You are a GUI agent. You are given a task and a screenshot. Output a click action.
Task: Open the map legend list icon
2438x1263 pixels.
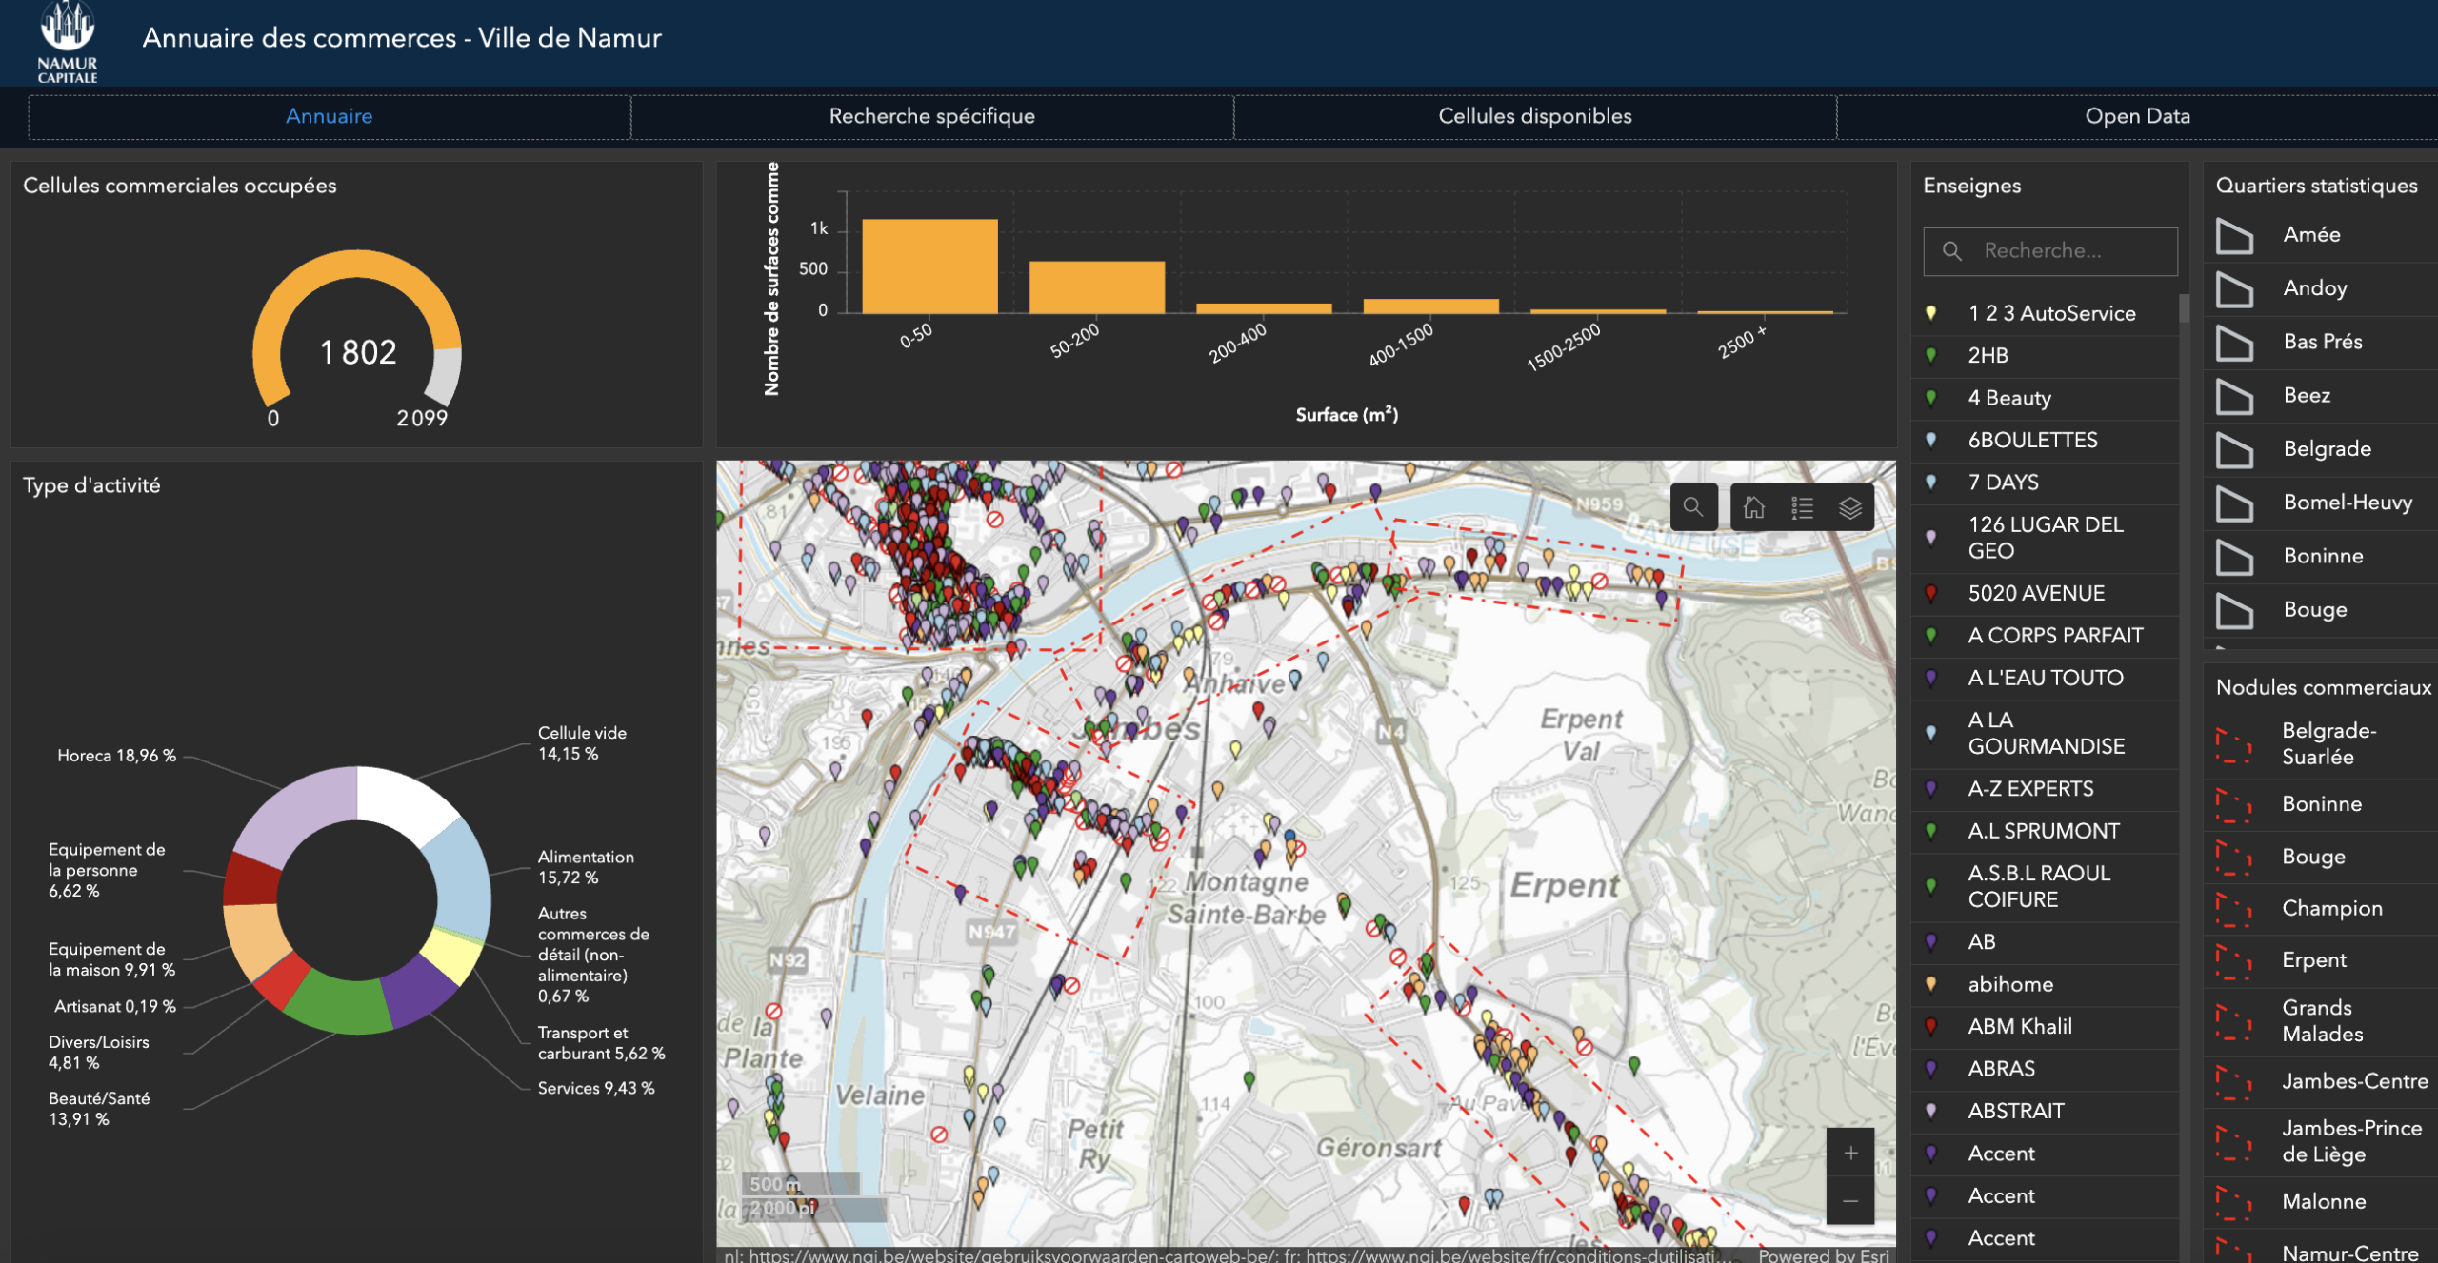pyautogui.click(x=1802, y=507)
